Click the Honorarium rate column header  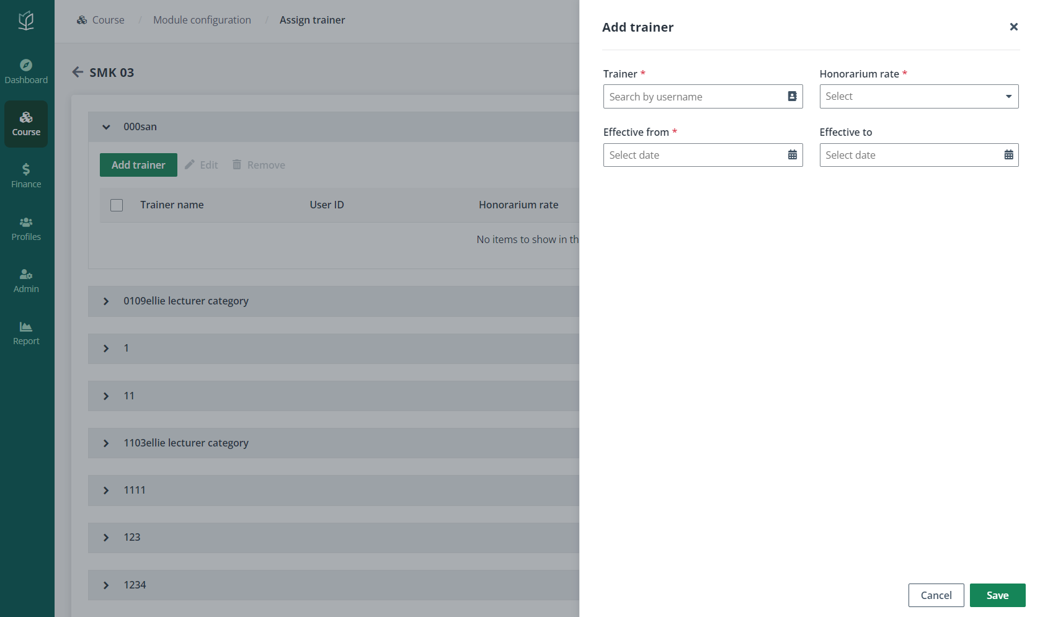click(x=518, y=205)
